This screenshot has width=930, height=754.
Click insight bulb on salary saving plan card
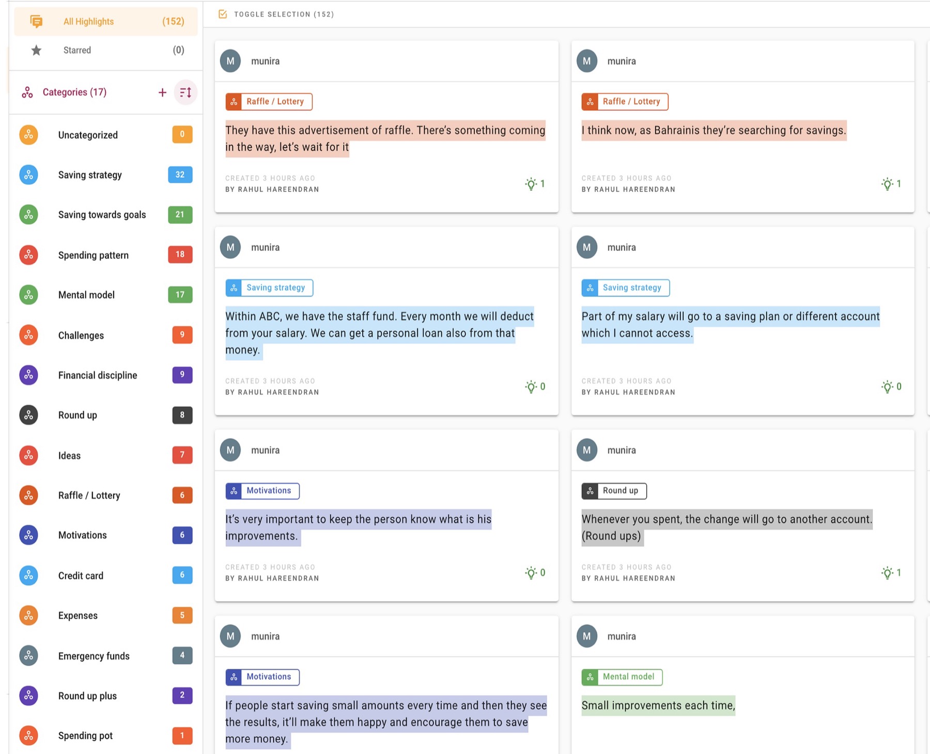tap(887, 387)
